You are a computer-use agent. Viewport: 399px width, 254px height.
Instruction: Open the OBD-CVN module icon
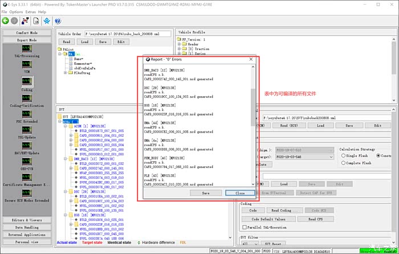point(27,162)
